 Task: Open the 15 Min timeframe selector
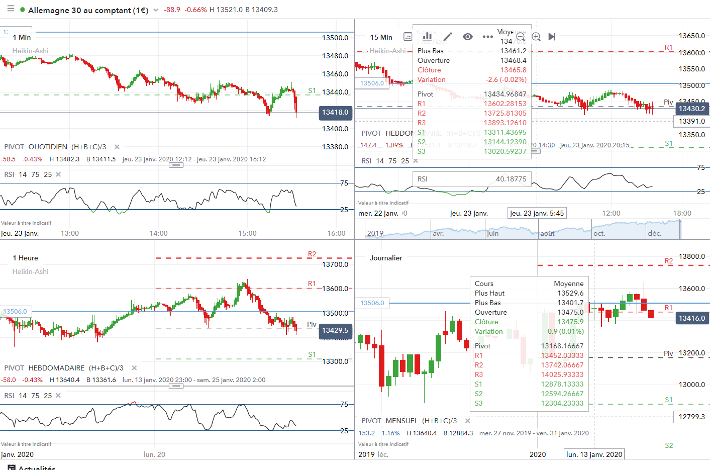click(x=381, y=37)
